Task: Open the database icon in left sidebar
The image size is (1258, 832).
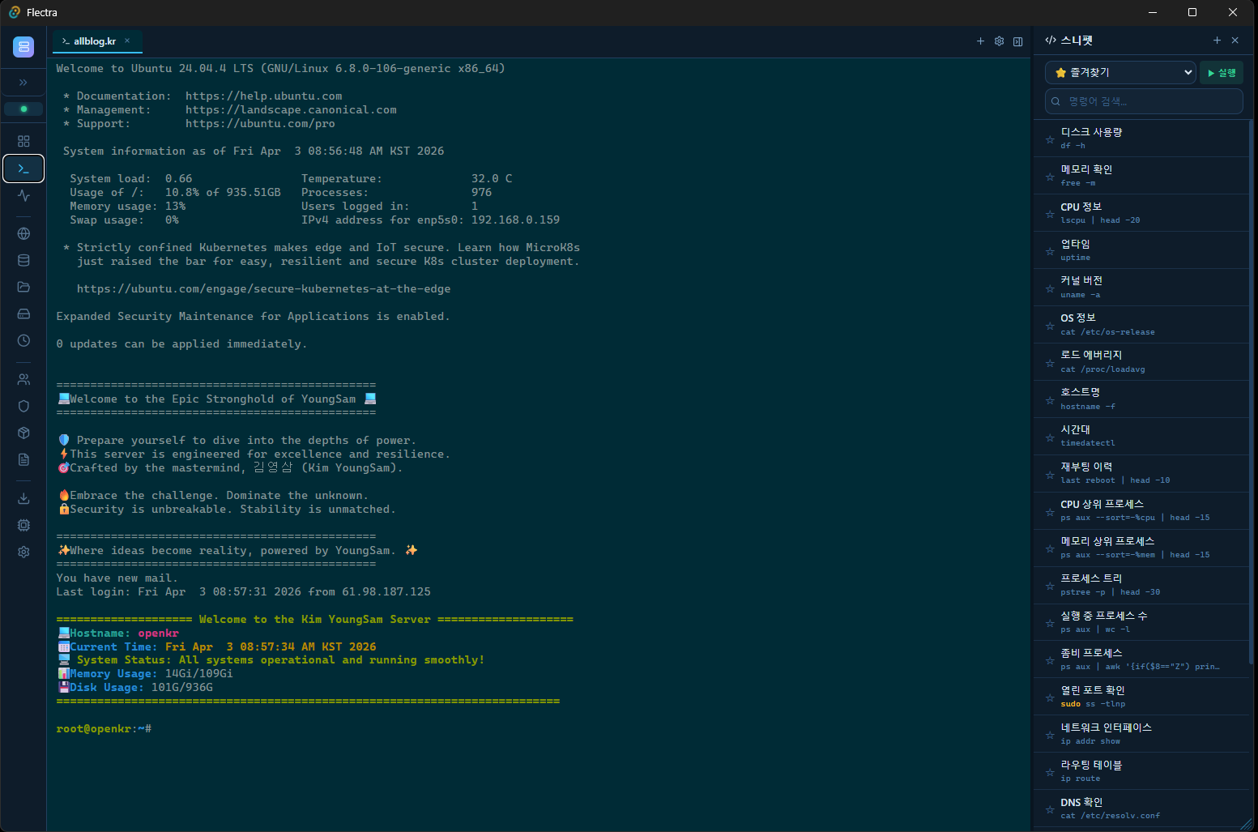Action: coord(23,260)
